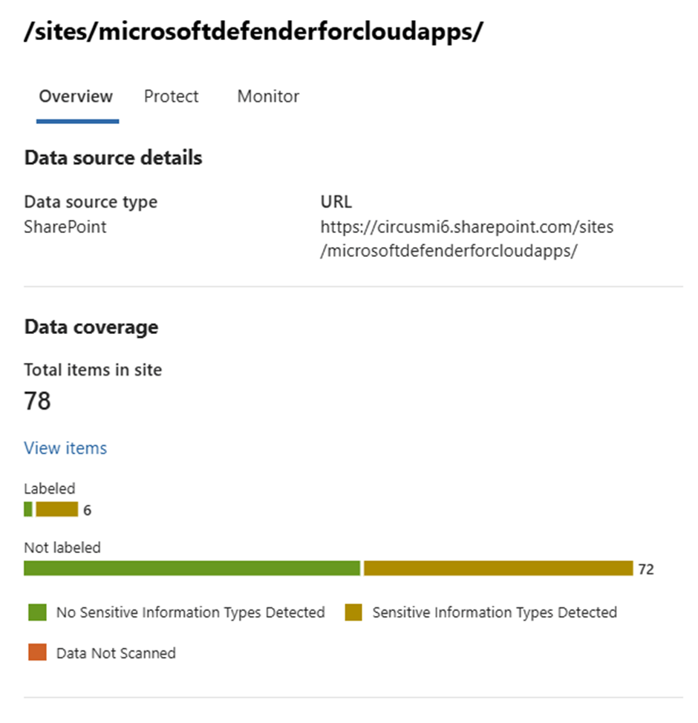Click yellow segment of Not labeled bar

[498, 569]
